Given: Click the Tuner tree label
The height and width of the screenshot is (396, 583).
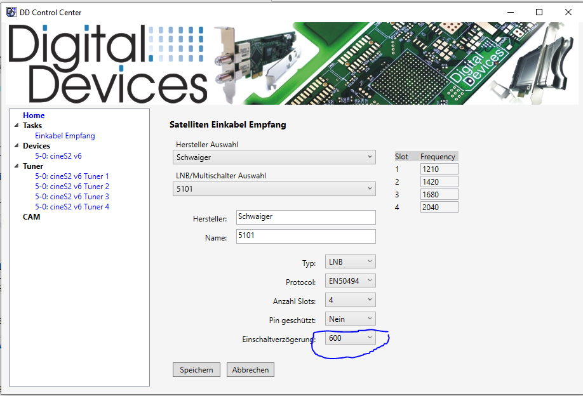Looking at the screenshot, I should pos(33,166).
